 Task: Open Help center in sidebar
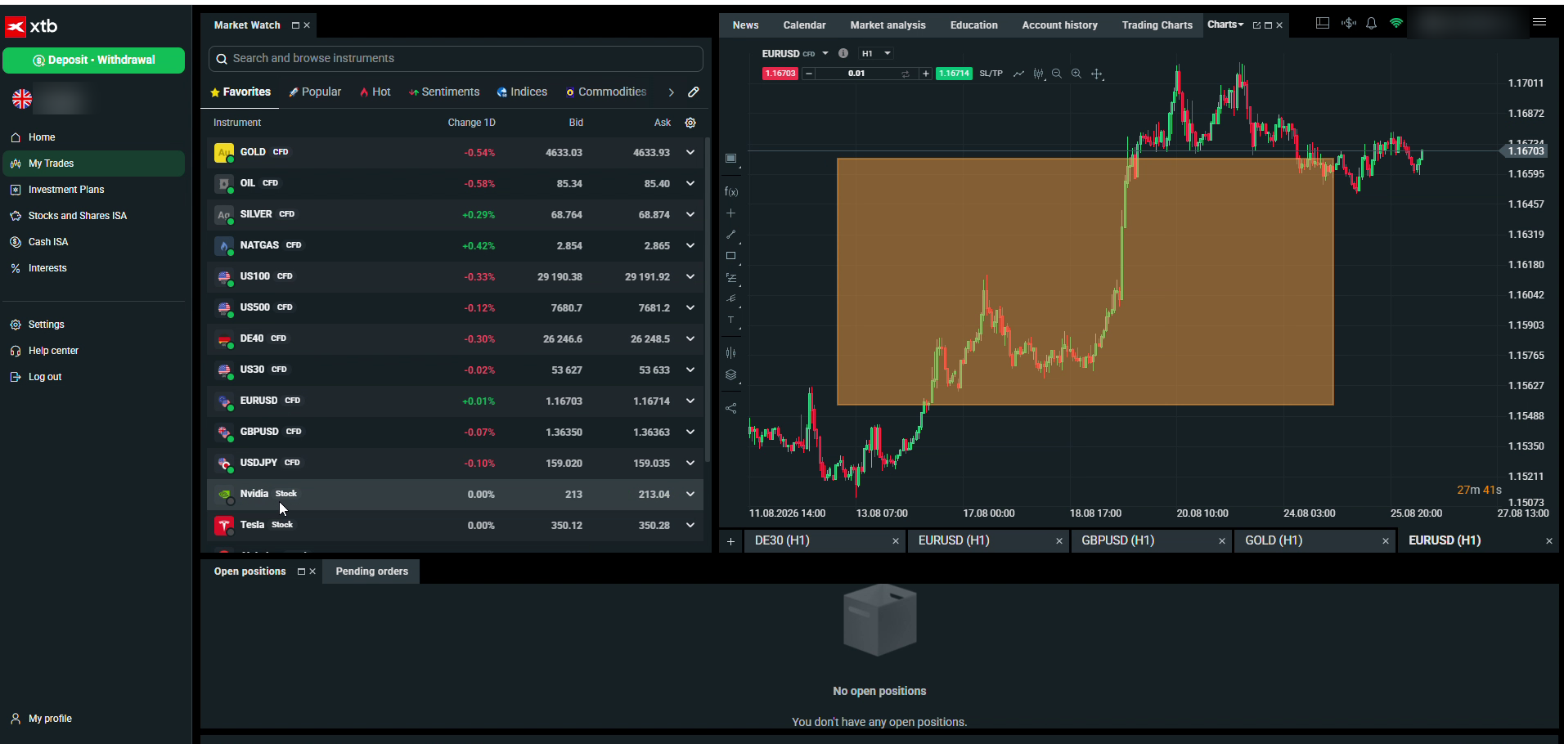(93, 351)
